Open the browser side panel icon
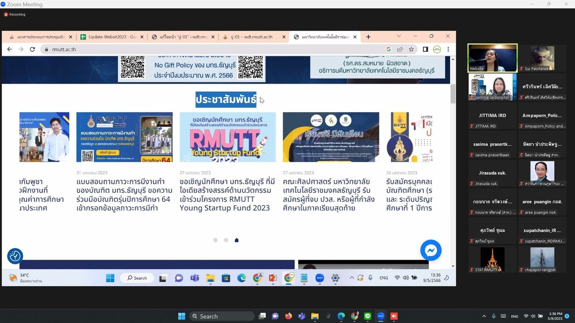This screenshot has width=575, height=323. point(425,49)
